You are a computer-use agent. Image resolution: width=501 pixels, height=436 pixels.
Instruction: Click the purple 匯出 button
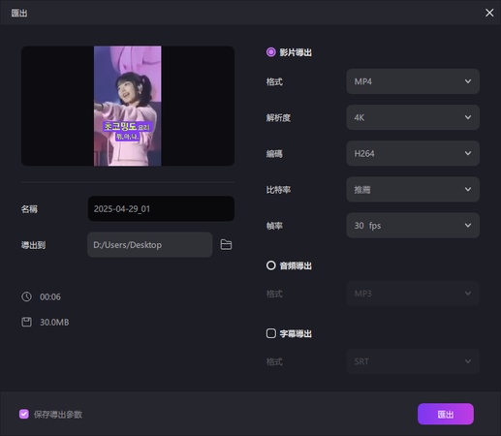[446, 414]
